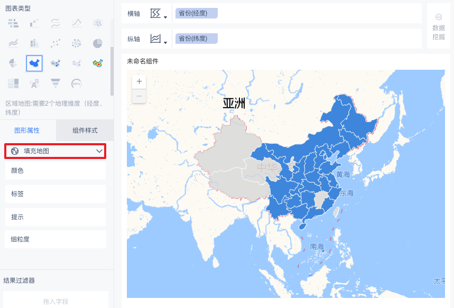This screenshot has width=454, height=308.
Task: Click the chart type panel scrollbar
Action: (112, 71)
